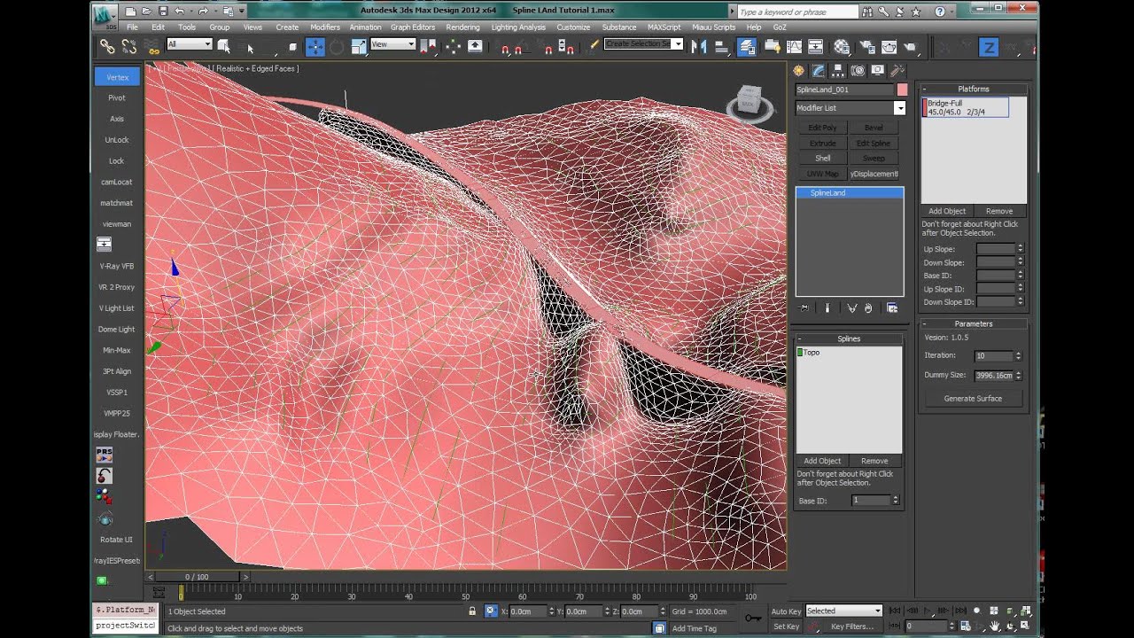Image resolution: width=1134 pixels, height=638 pixels.
Task: Activate Select and Move tool
Action: [316, 46]
